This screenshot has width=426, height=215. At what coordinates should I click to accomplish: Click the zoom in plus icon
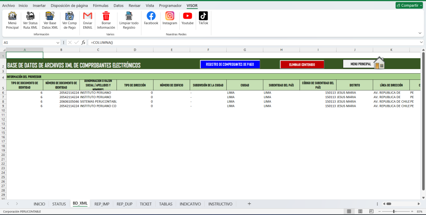coord(412,212)
